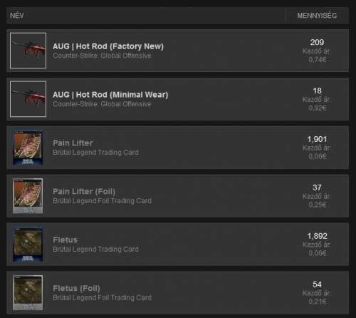Click the 1,892 quantity for Fletus

(x=317, y=236)
